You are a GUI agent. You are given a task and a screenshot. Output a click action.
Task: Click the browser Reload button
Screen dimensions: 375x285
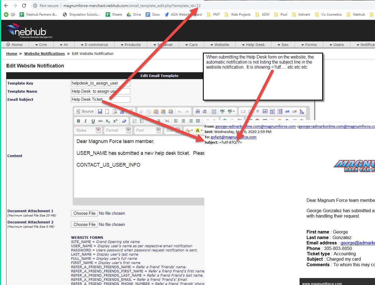pos(24,6)
